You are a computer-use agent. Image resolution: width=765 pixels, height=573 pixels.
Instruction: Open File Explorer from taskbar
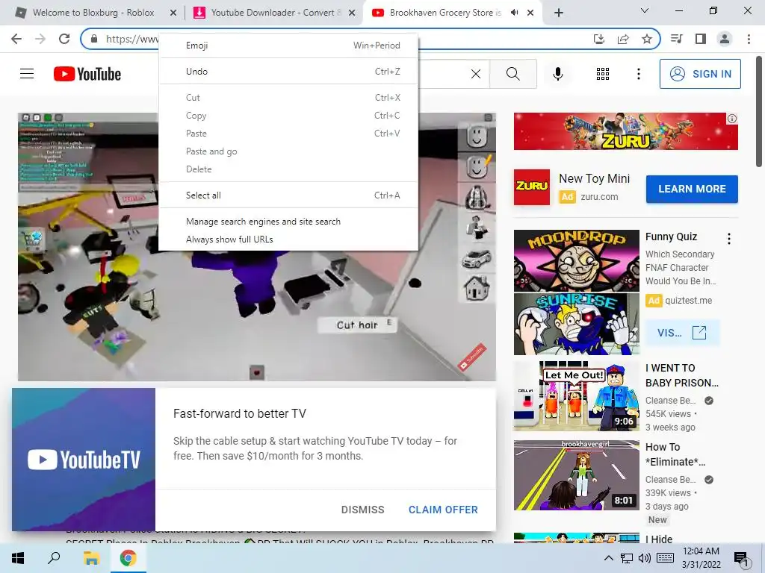(x=91, y=558)
